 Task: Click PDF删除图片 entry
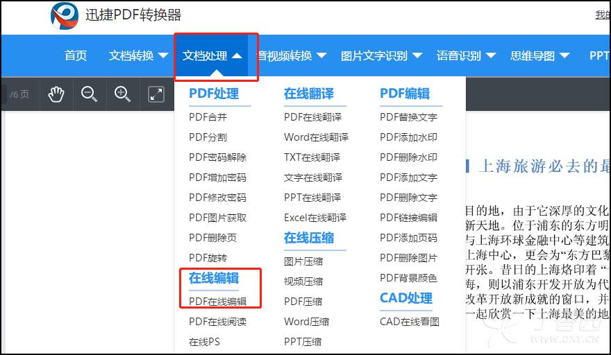tap(408, 258)
